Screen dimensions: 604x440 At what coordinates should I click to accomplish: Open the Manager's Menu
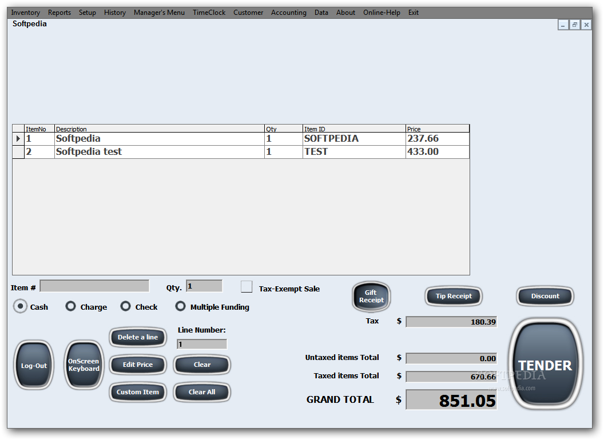159,13
